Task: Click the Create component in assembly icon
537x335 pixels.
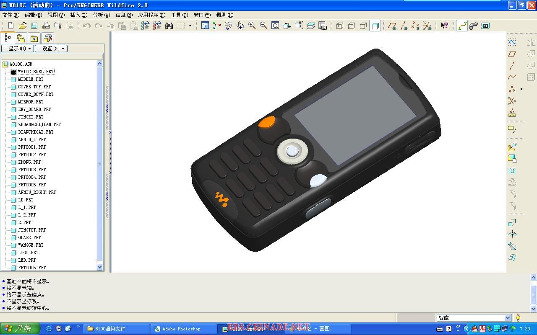Action: [x=512, y=159]
